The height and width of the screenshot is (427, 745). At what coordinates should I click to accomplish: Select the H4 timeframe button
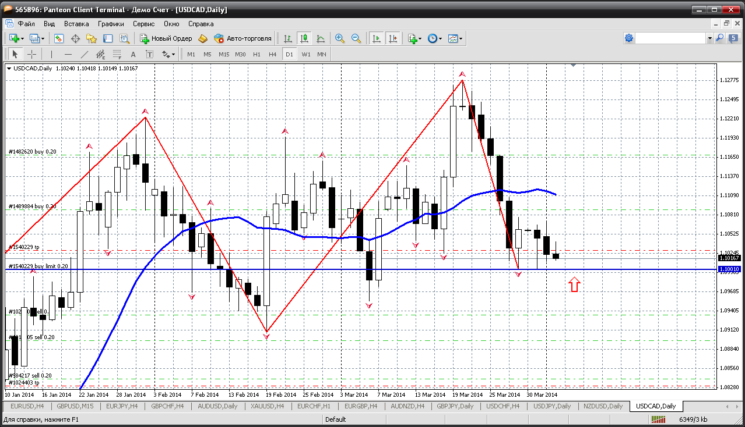272,54
